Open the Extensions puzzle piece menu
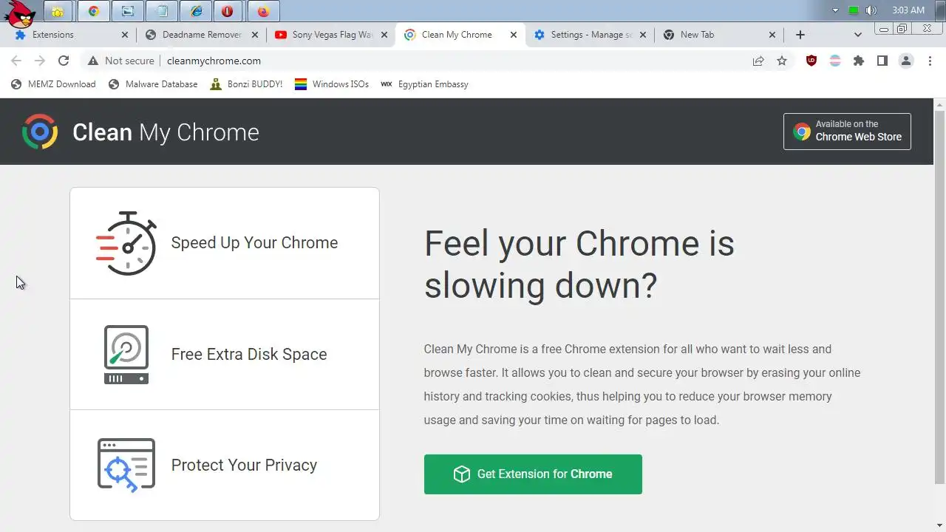Viewport: 946px width, 532px height. coord(859,61)
